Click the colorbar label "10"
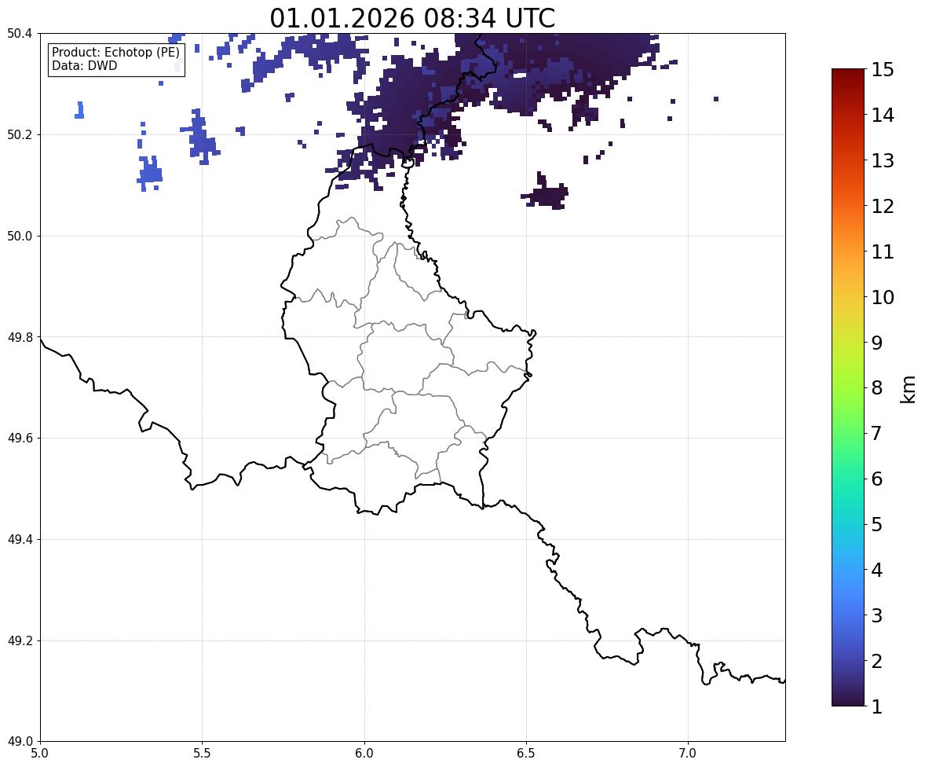 coord(883,297)
